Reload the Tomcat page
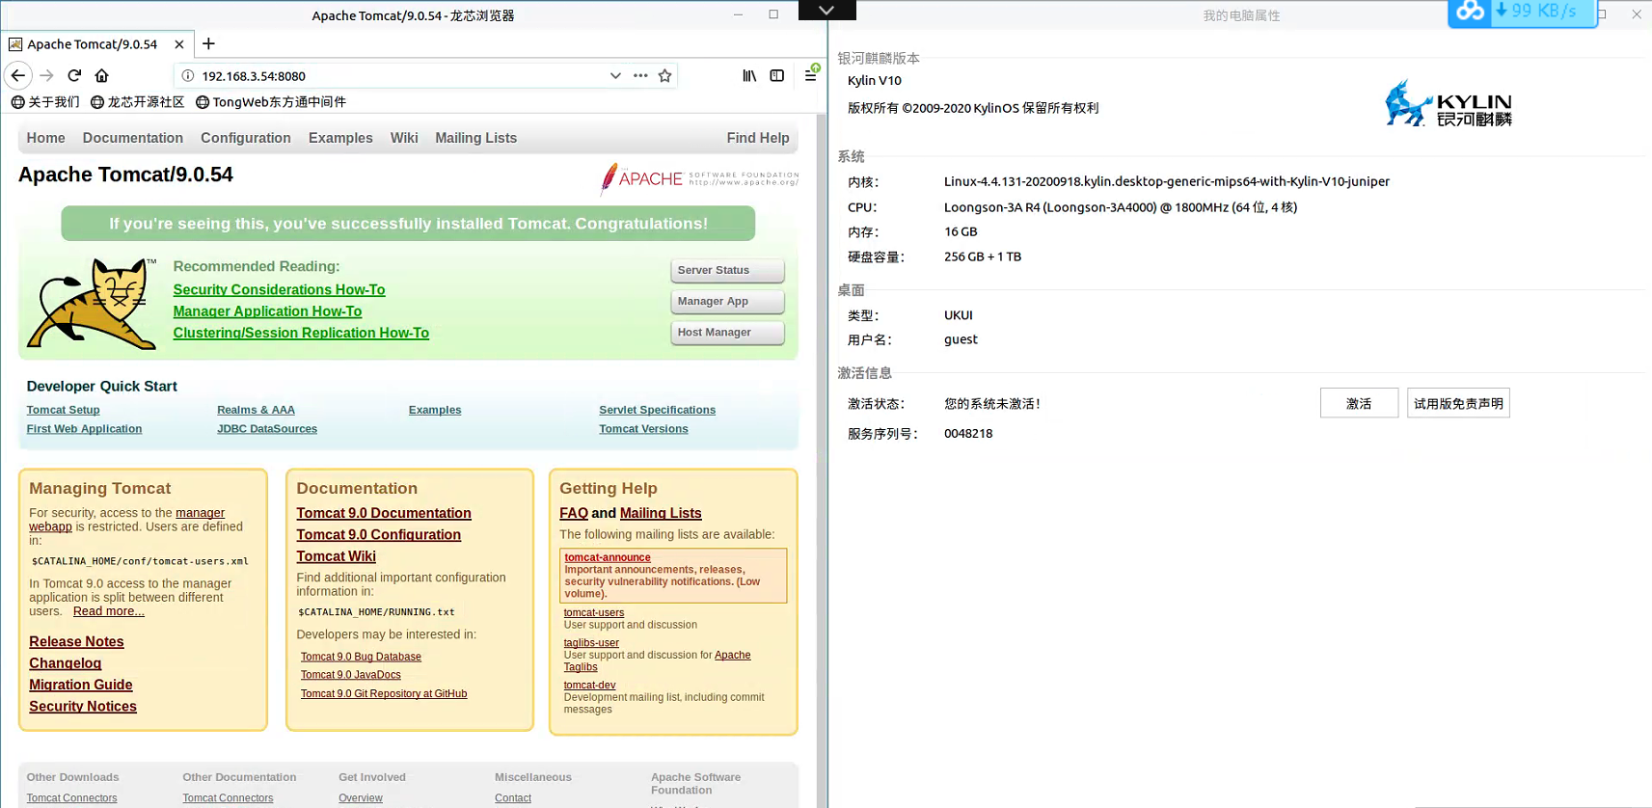1652x808 pixels. click(74, 75)
